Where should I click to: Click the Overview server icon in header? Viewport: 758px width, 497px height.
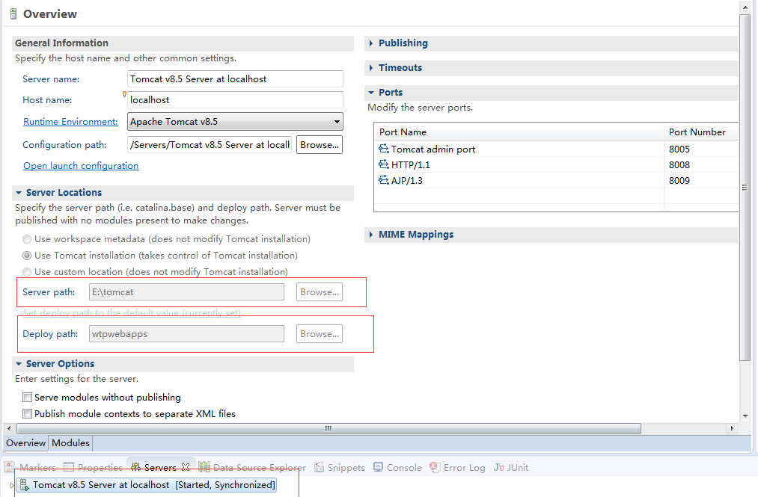[x=13, y=14]
